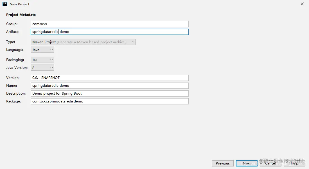Focus the Group input field
This screenshot has height=169, width=309.
click(x=110, y=24)
